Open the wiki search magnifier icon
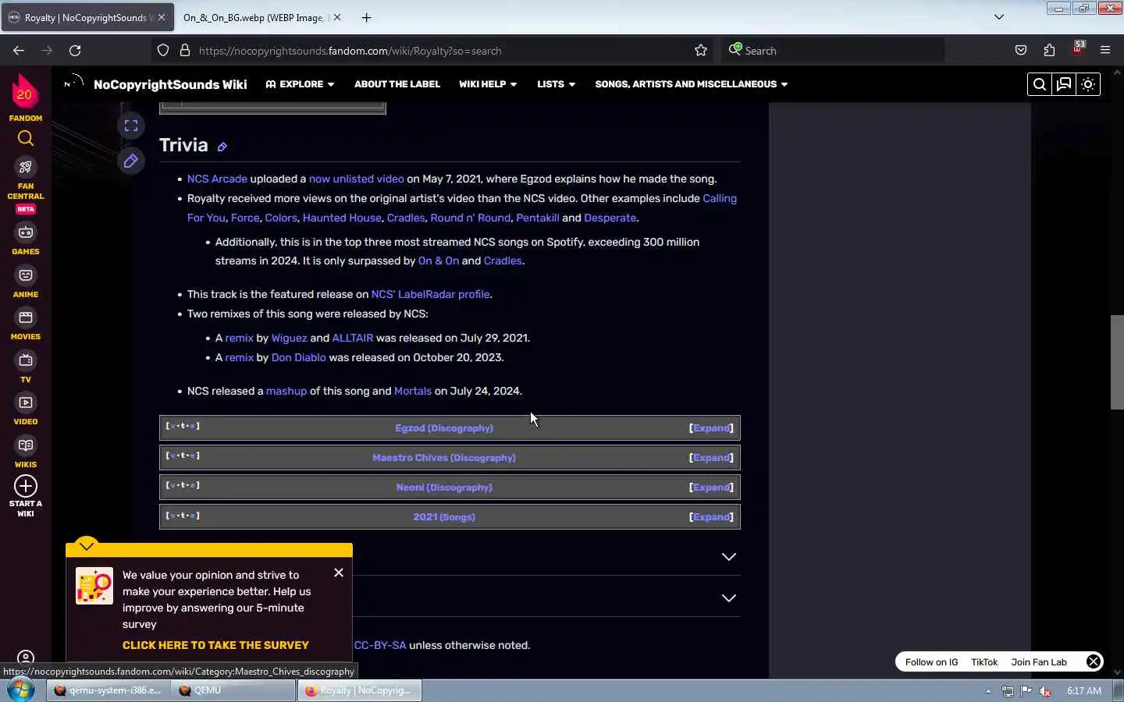The height and width of the screenshot is (702, 1124). click(1039, 84)
